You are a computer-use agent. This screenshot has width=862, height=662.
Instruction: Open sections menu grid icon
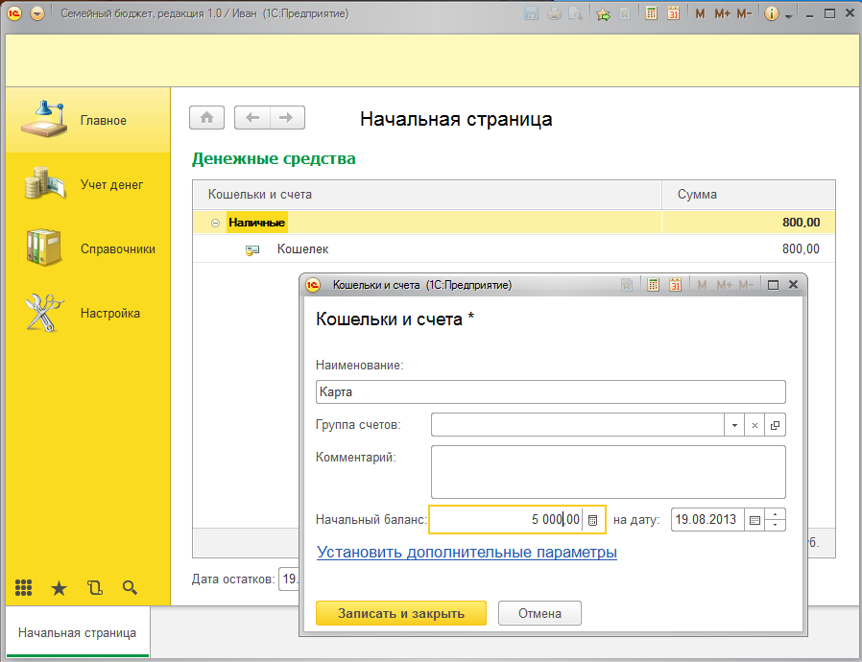coord(23,588)
